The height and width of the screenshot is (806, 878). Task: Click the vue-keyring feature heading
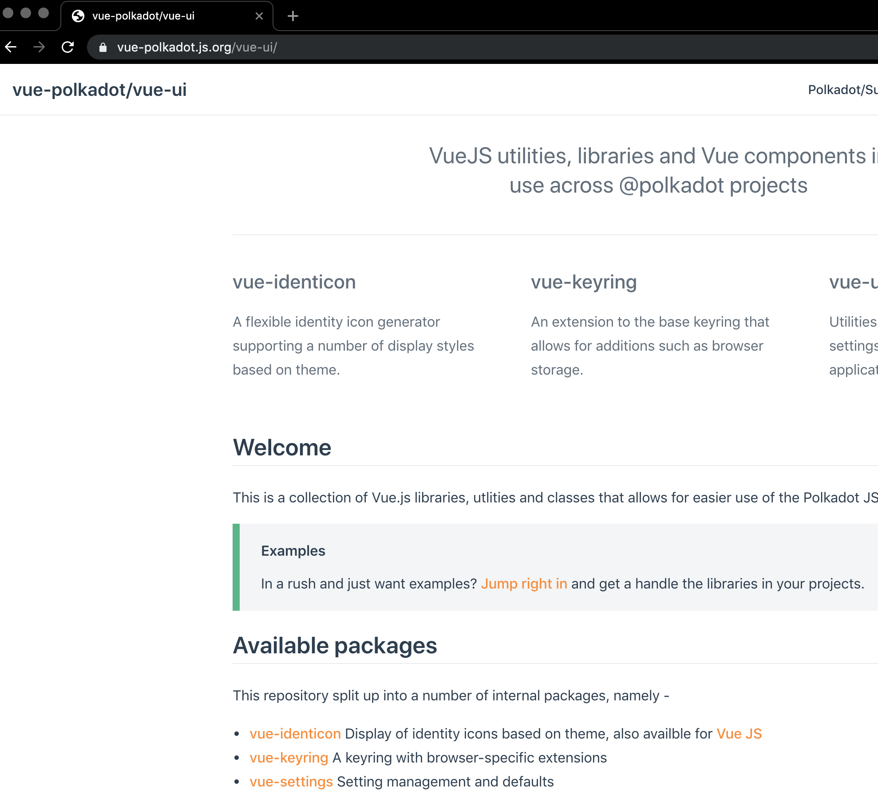pos(584,282)
